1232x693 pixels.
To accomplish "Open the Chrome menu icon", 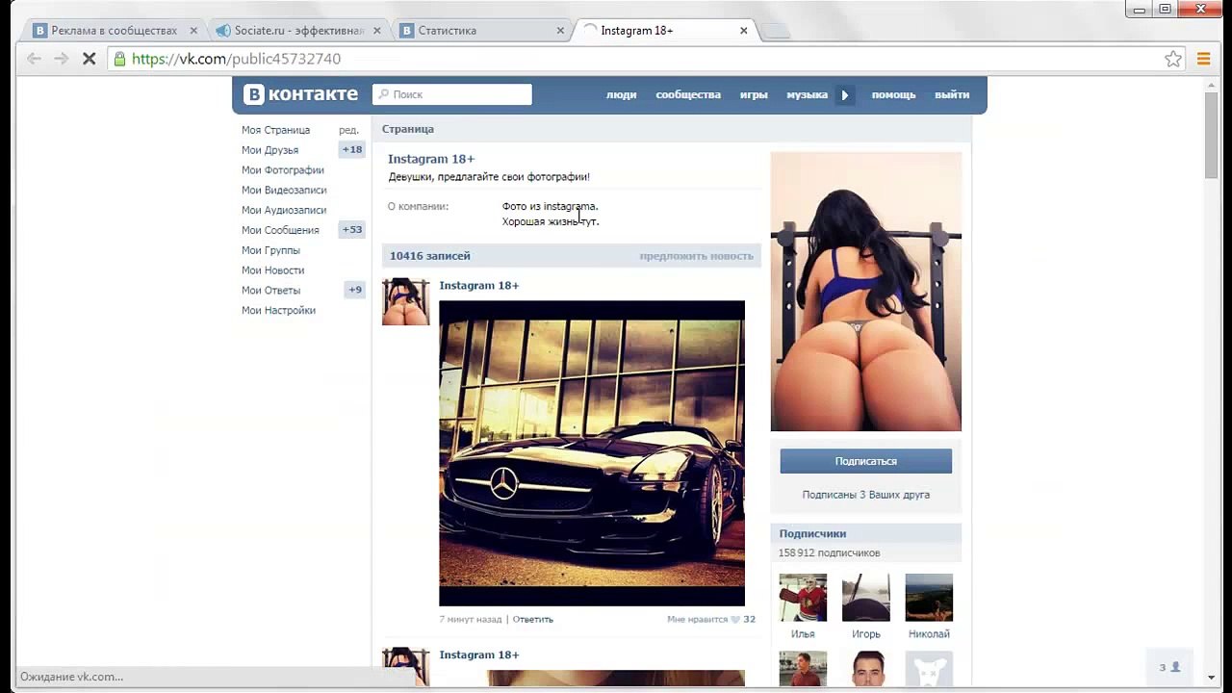I will [x=1203, y=59].
